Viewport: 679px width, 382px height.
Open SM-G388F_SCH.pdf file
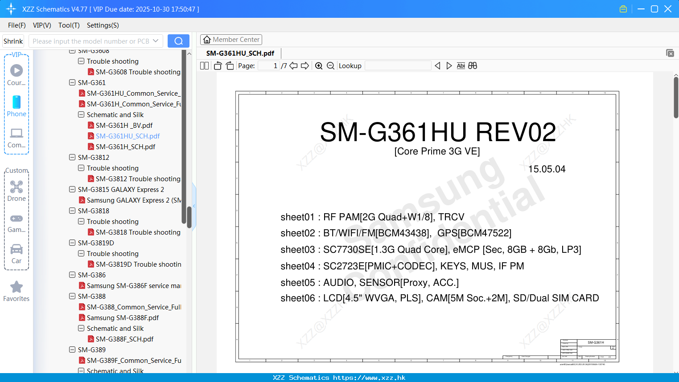coord(120,339)
